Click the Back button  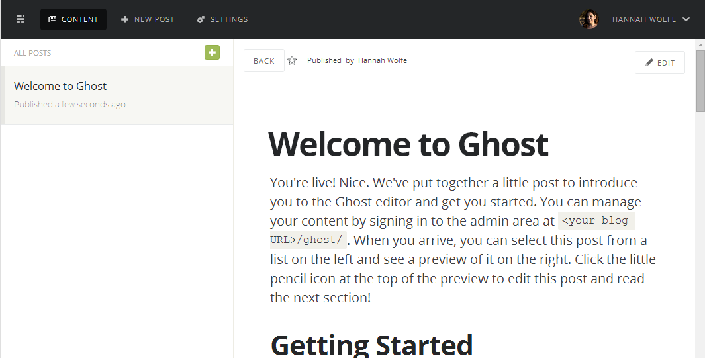point(264,61)
